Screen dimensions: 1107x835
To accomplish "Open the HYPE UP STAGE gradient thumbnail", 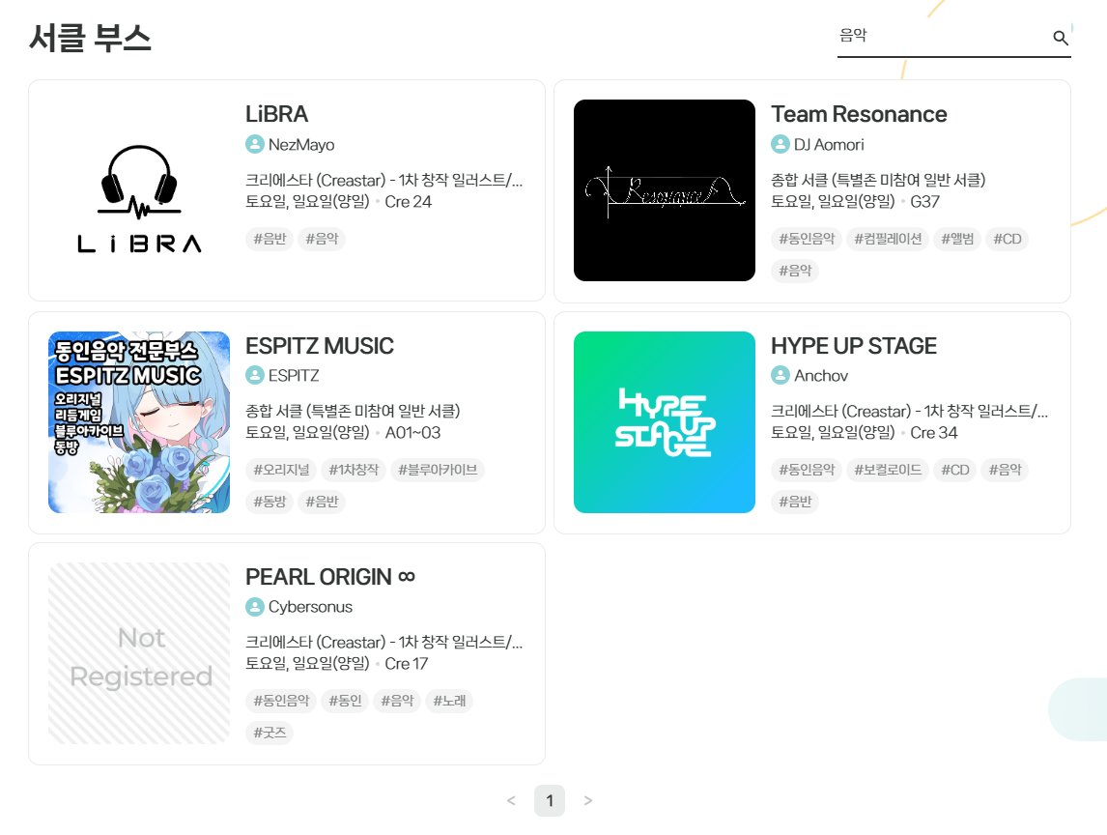I will (665, 421).
